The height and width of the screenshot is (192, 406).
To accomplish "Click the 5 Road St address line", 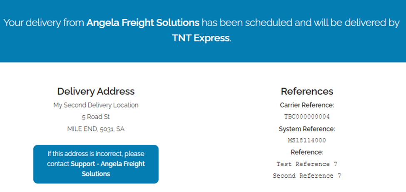I will pos(96,117).
